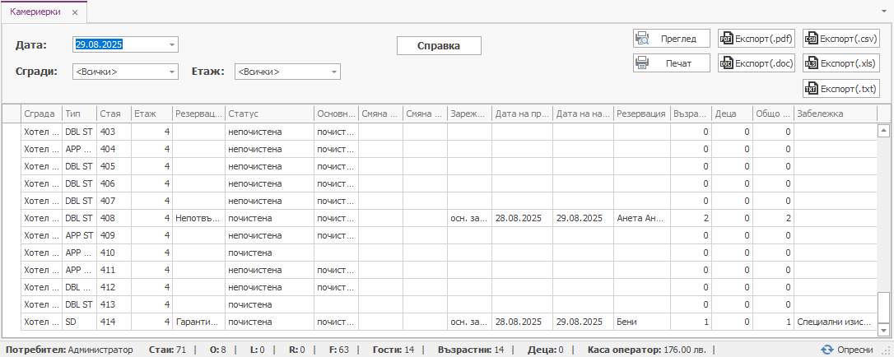Export report via the XLS icon
Screen dimensions: 894x357
pyautogui.click(x=812, y=63)
